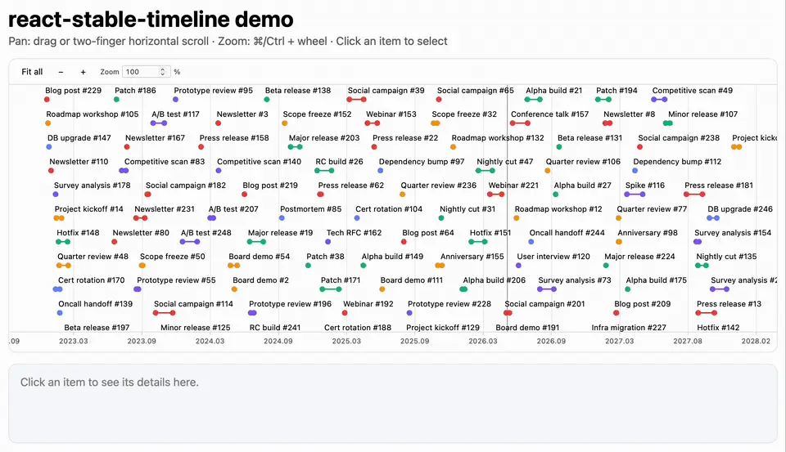This screenshot has width=786, height=452.
Task: Open Prototype review #95 item
Action: pos(214,91)
